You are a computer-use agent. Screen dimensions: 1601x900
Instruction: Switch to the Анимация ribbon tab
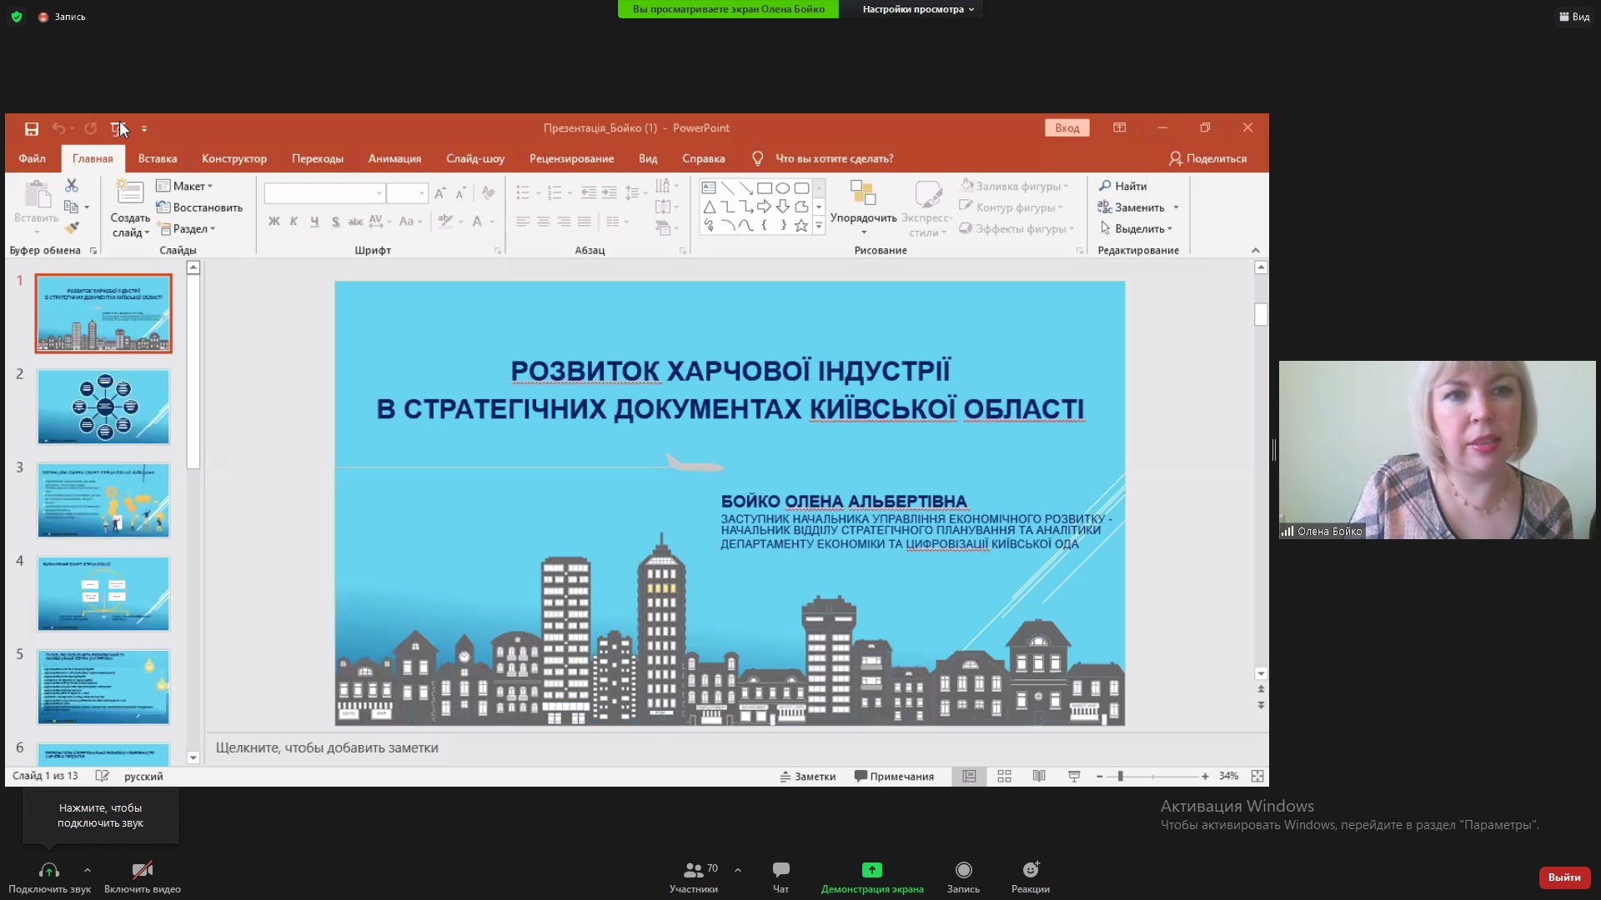(x=394, y=158)
